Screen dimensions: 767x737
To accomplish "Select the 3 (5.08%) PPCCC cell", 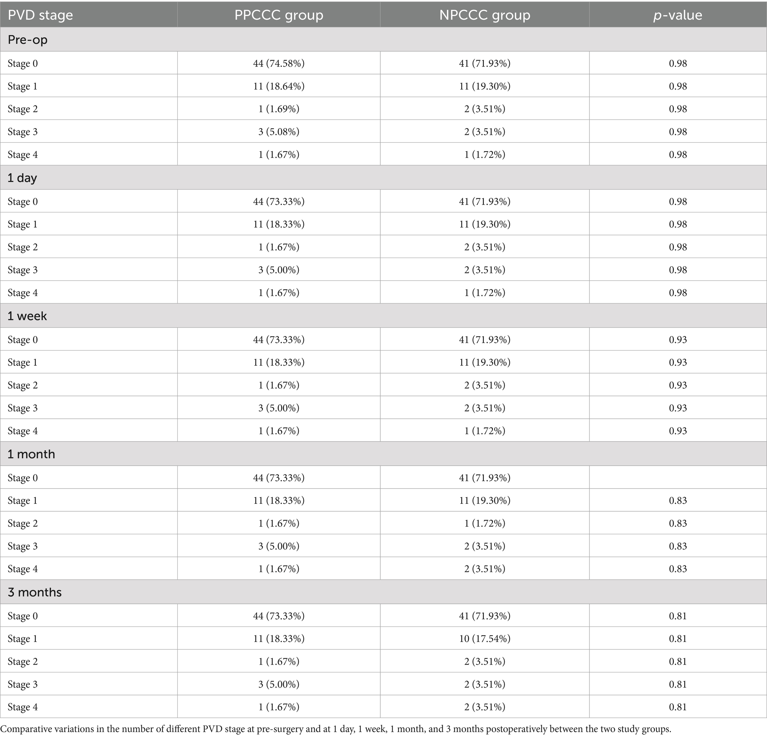I will pyautogui.click(x=279, y=131).
